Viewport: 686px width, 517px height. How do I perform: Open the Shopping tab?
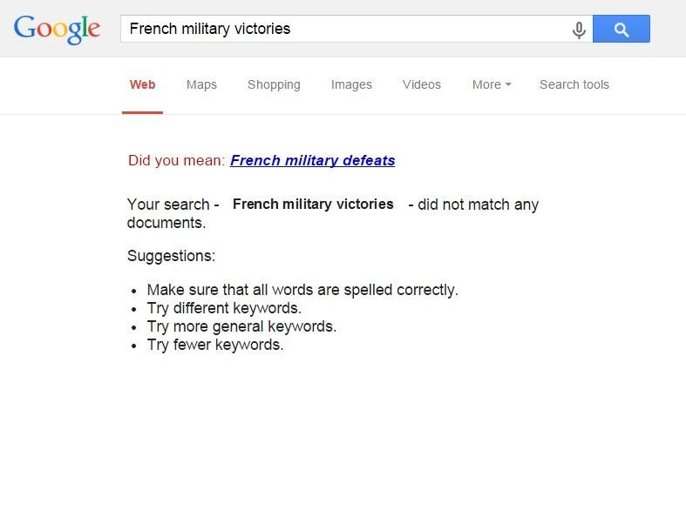pos(274,84)
